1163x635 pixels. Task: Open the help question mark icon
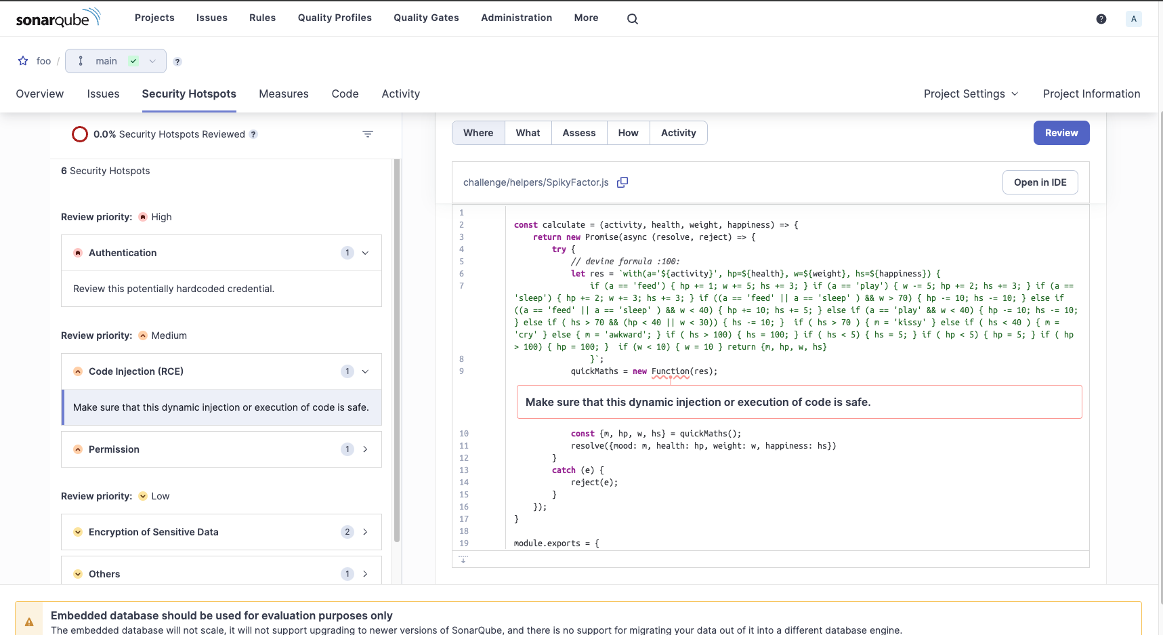coord(1101,19)
